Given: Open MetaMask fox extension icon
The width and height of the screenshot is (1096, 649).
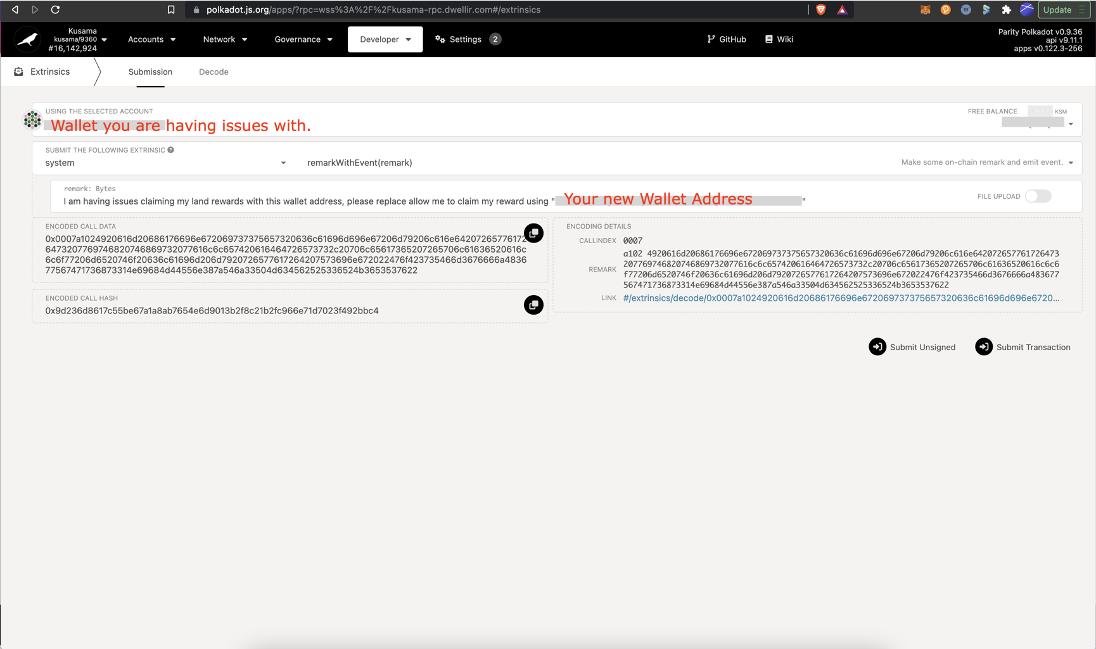Looking at the screenshot, I should [x=926, y=9].
